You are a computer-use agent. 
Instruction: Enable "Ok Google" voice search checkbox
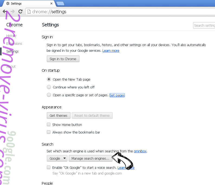coord(48,167)
